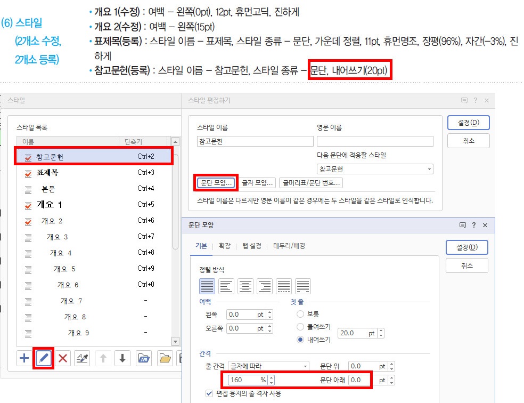Switch to the 확장 tab
The image size is (524, 403).
click(x=225, y=246)
